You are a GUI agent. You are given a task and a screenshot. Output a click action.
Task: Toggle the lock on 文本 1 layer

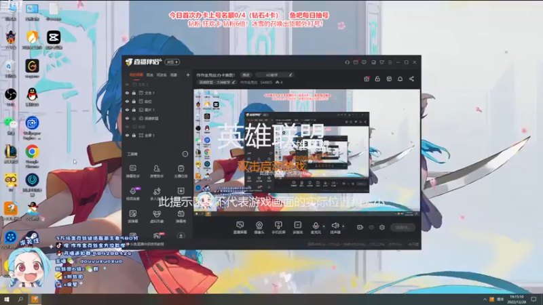[134, 93]
